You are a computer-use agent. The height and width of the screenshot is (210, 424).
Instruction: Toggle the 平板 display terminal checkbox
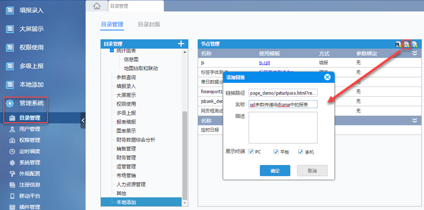[276, 152]
